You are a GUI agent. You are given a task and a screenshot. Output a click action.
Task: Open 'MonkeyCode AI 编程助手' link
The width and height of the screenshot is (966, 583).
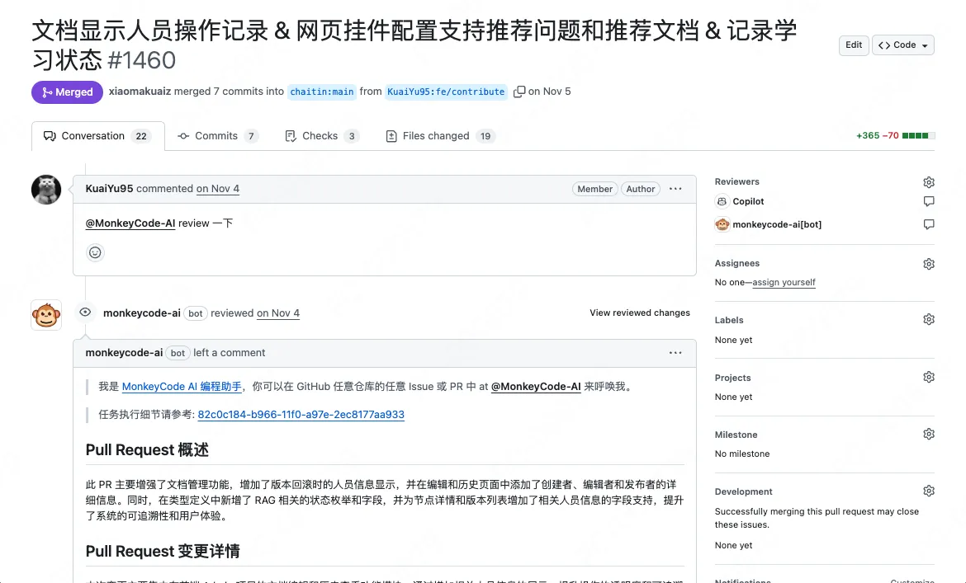click(182, 386)
